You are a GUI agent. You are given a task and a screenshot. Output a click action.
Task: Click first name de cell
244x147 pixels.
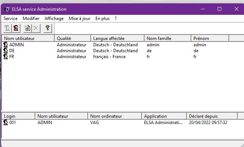196,51
